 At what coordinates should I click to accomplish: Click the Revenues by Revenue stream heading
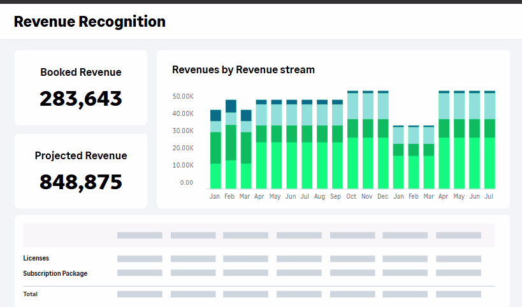(243, 69)
